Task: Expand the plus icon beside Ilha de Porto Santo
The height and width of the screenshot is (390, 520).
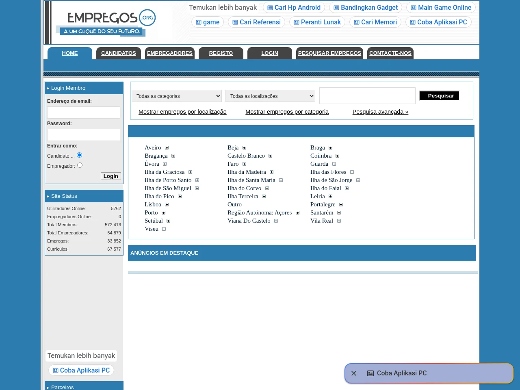Action: (x=197, y=180)
